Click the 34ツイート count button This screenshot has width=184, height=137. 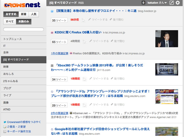pyautogui.click(x=59, y=79)
